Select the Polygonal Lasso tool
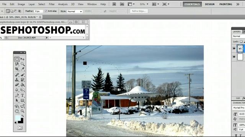 pyautogui.click(x=17, y=64)
